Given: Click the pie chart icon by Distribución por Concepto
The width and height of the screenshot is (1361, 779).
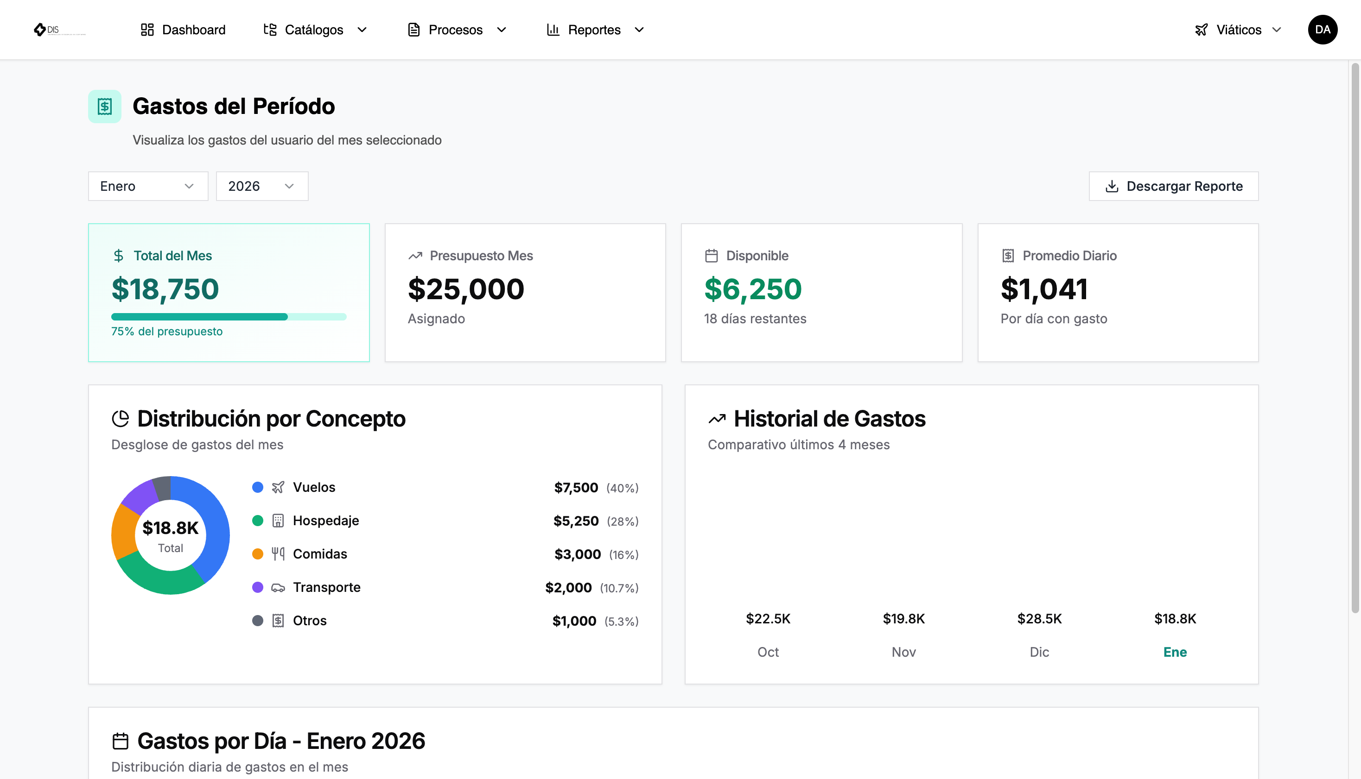Looking at the screenshot, I should coord(121,418).
